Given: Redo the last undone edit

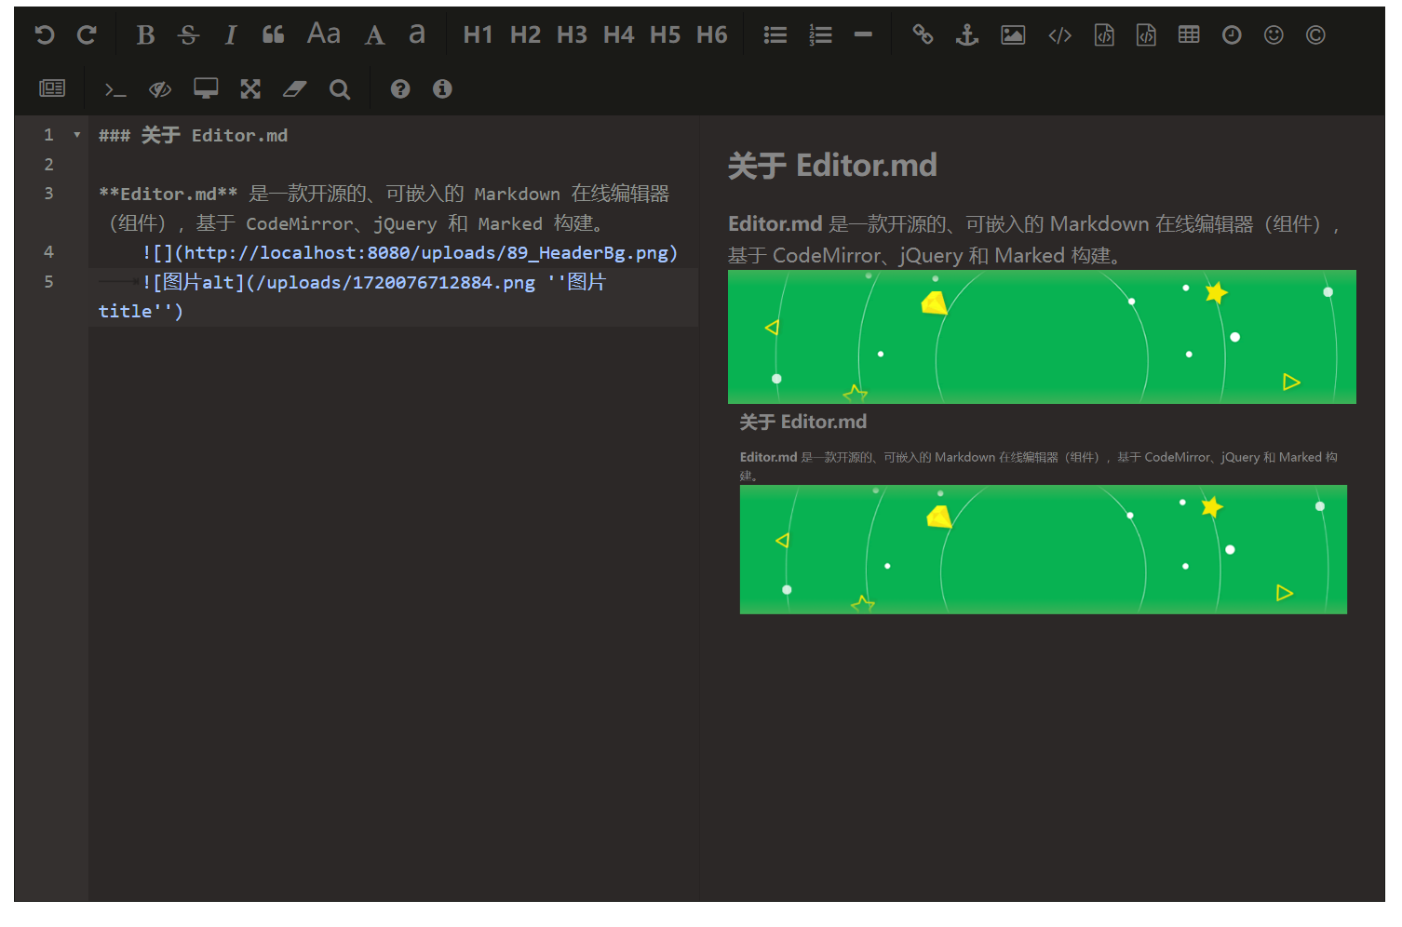Looking at the screenshot, I should click(87, 35).
